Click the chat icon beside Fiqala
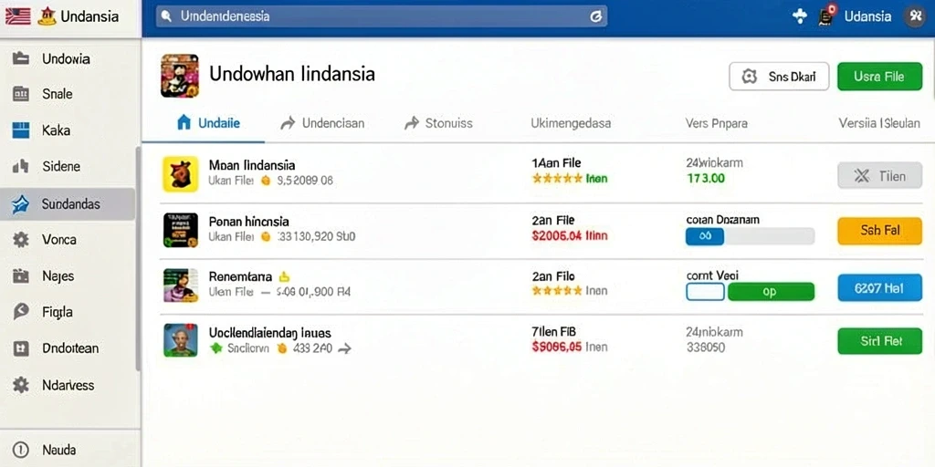935x467 pixels. (x=21, y=312)
